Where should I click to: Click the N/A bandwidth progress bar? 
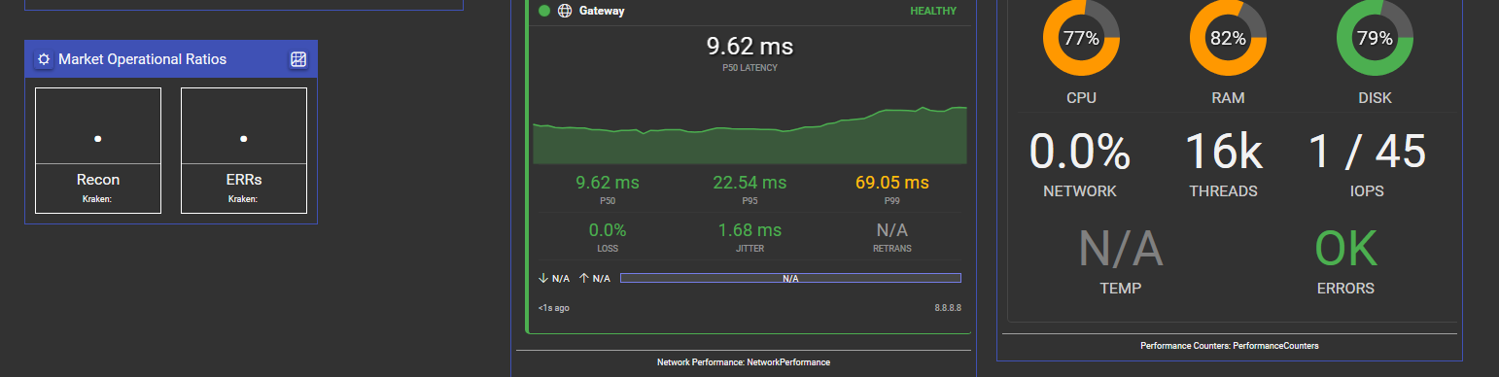pyautogui.click(x=790, y=278)
